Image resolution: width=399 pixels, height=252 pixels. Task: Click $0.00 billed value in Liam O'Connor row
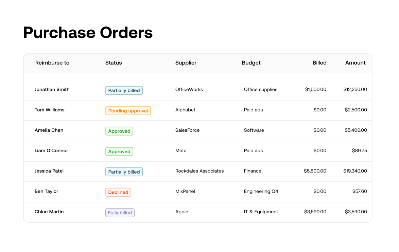click(x=320, y=150)
